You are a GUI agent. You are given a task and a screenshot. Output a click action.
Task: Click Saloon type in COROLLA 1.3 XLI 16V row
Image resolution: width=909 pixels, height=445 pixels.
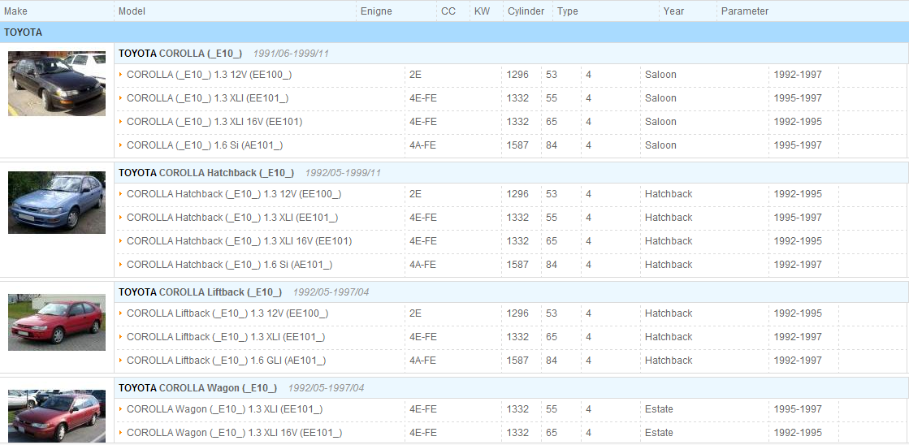(660, 122)
